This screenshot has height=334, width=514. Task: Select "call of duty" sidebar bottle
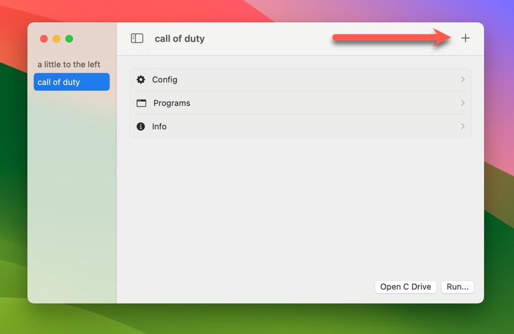[x=72, y=82]
